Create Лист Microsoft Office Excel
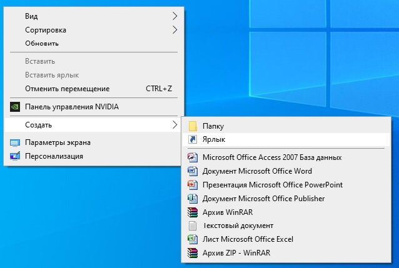This screenshot has height=268, width=399. [286, 239]
